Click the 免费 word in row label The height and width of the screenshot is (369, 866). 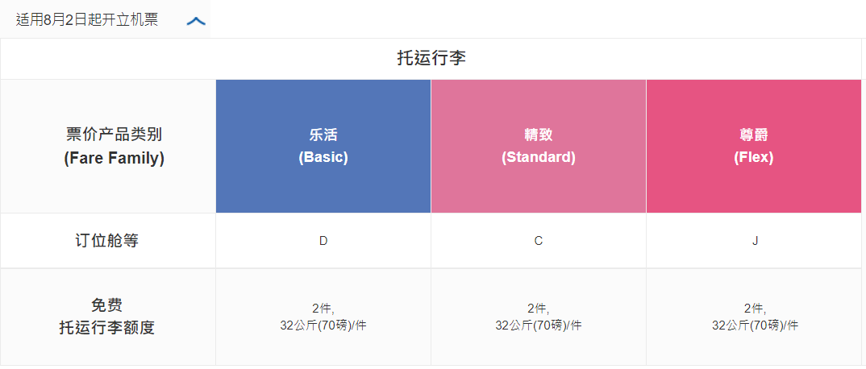point(107,305)
